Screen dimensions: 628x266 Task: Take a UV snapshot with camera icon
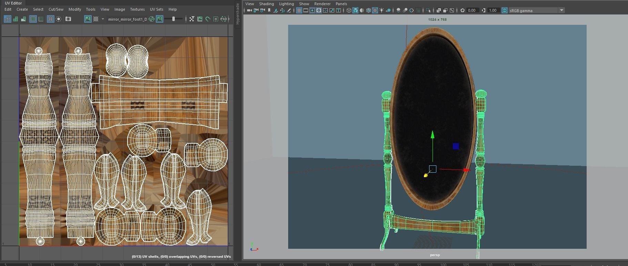pyautogui.click(x=68, y=19)
